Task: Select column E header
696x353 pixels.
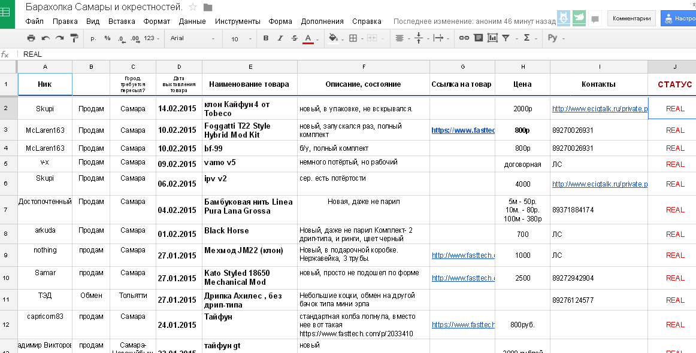Action: (x=250, y=67)
